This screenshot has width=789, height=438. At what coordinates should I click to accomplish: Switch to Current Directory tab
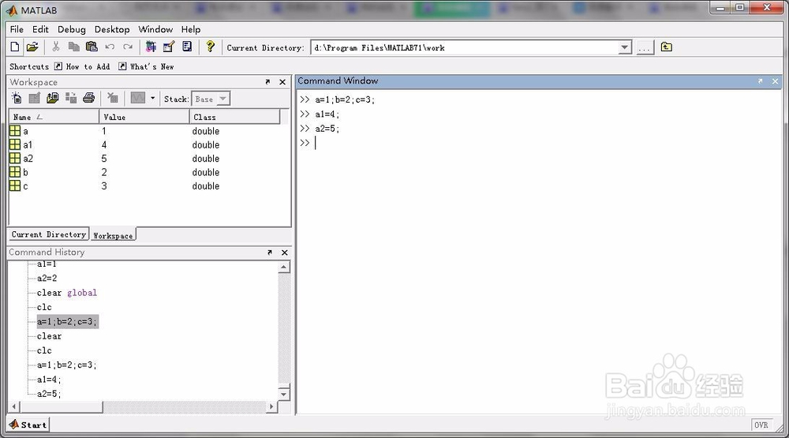click(x=49, y=234)
